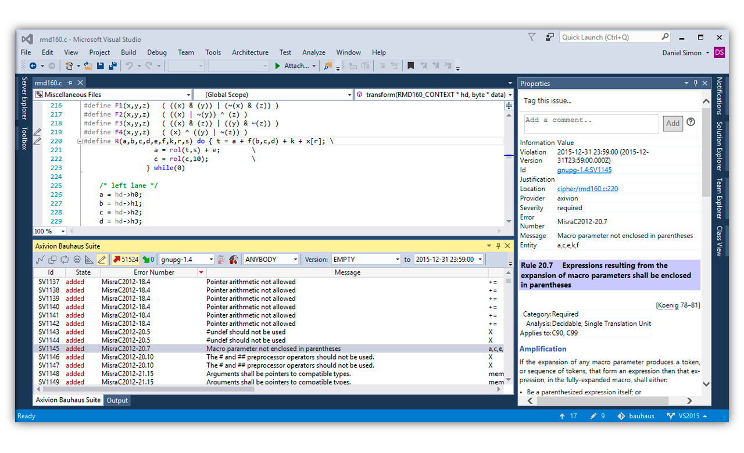Image resolution: width=744 pixels, height=453 pixels.
Task: Click the Navigate Backward arrow icon
Action: [33, 66]
